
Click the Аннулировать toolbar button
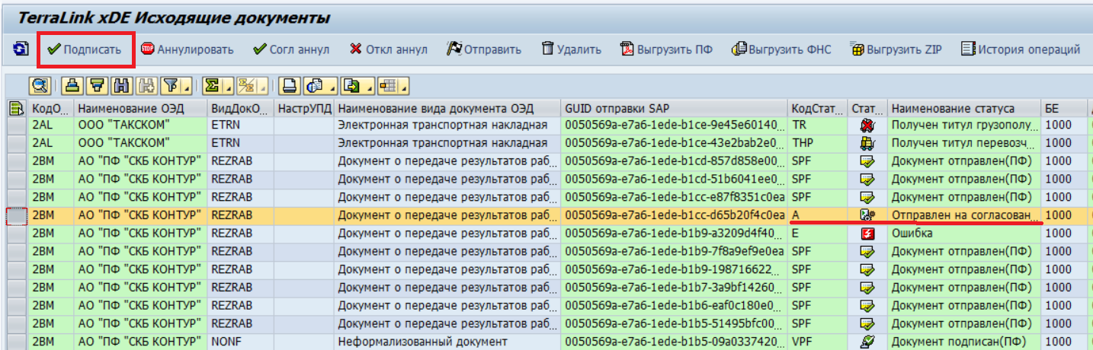[188, 50]
